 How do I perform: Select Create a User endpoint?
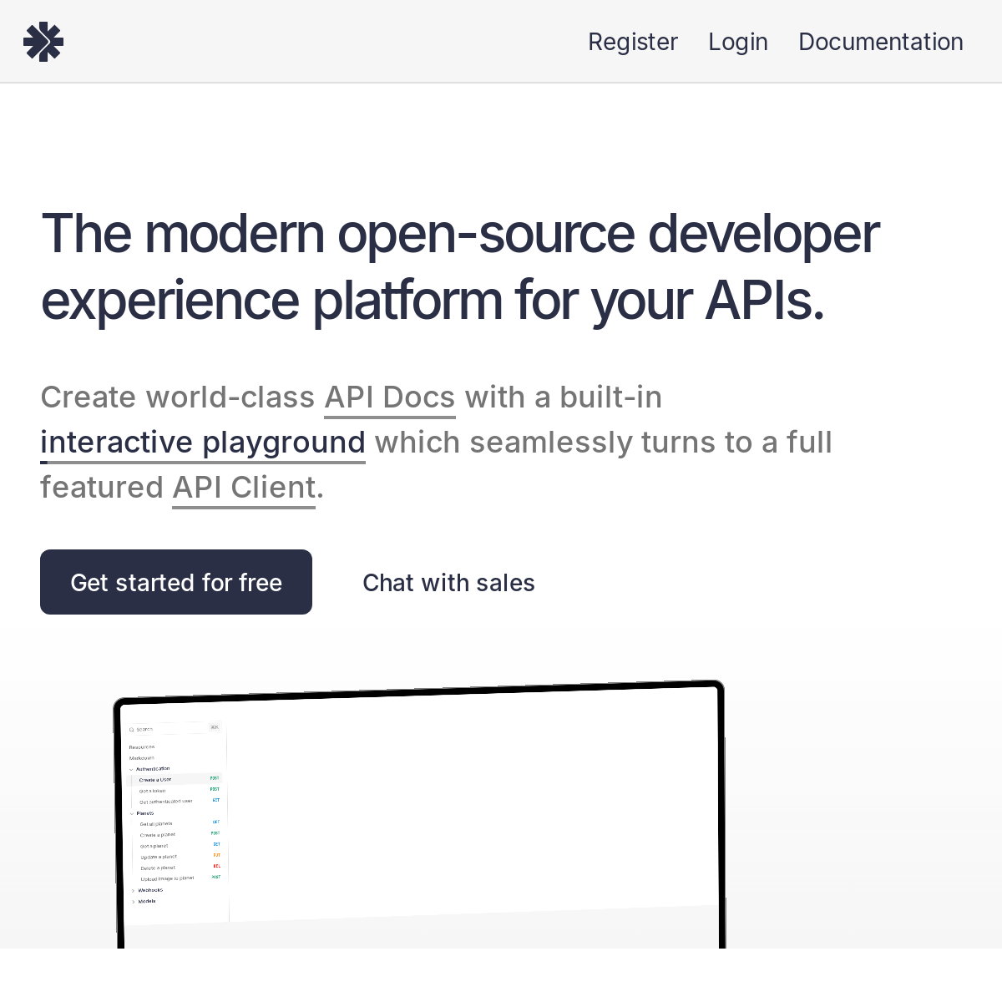[x=155, y=780]
